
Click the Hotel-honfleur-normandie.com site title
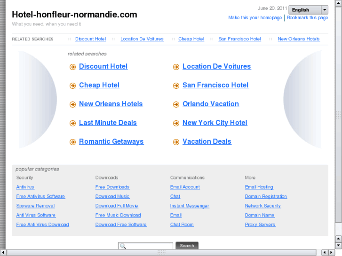coord(74,15)
